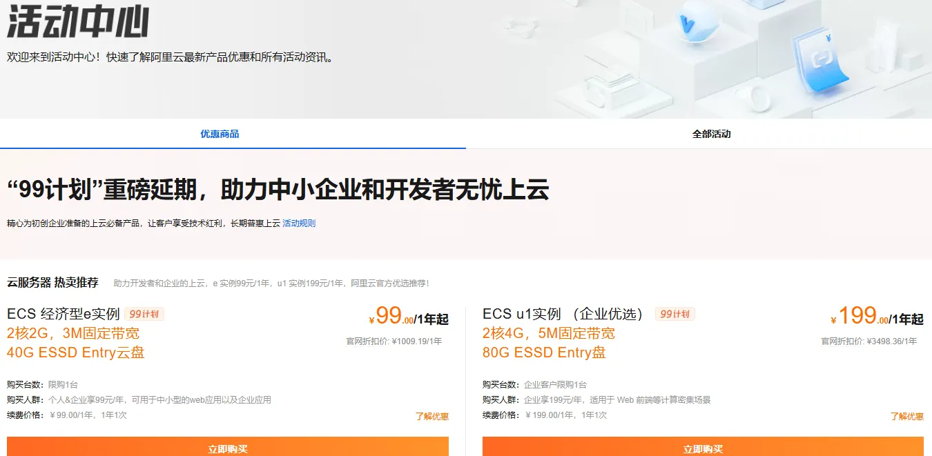Image resolution: width=932 pixels, height=456 pixels.
Task: Click the 40G ESSD Entry云盘 spec line
Action: tap(76, 353)
